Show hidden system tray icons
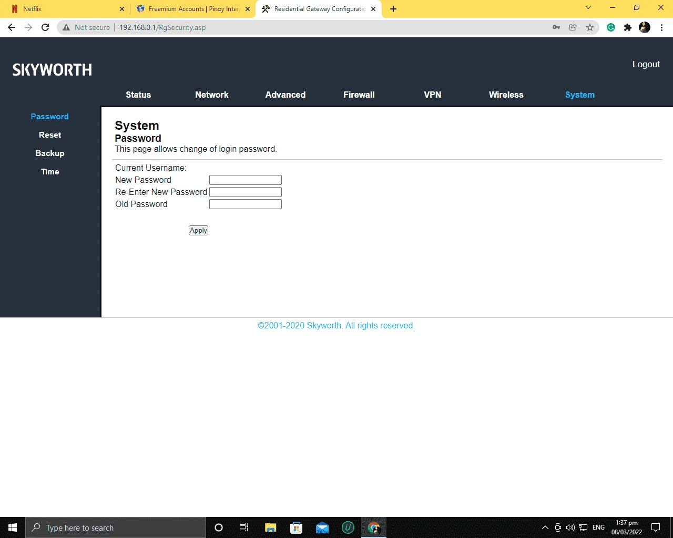This screenshot has height=538, width=673. pyautogui.click(x=545, y=527)
